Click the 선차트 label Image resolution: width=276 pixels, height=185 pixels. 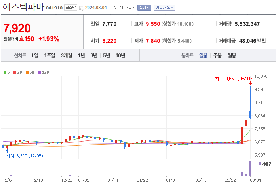pyautogui.click(x=20, y=55)
